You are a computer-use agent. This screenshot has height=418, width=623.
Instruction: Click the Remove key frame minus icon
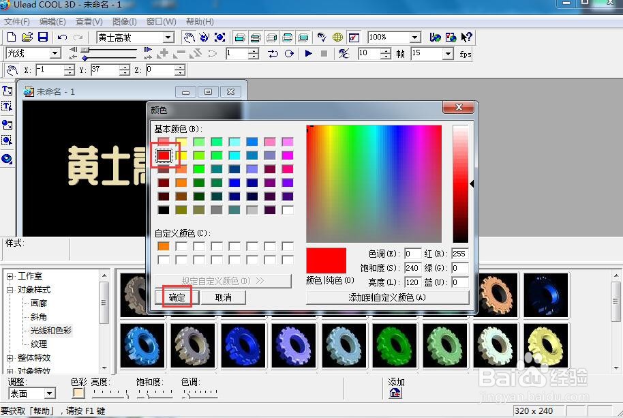tap(179, 53)
